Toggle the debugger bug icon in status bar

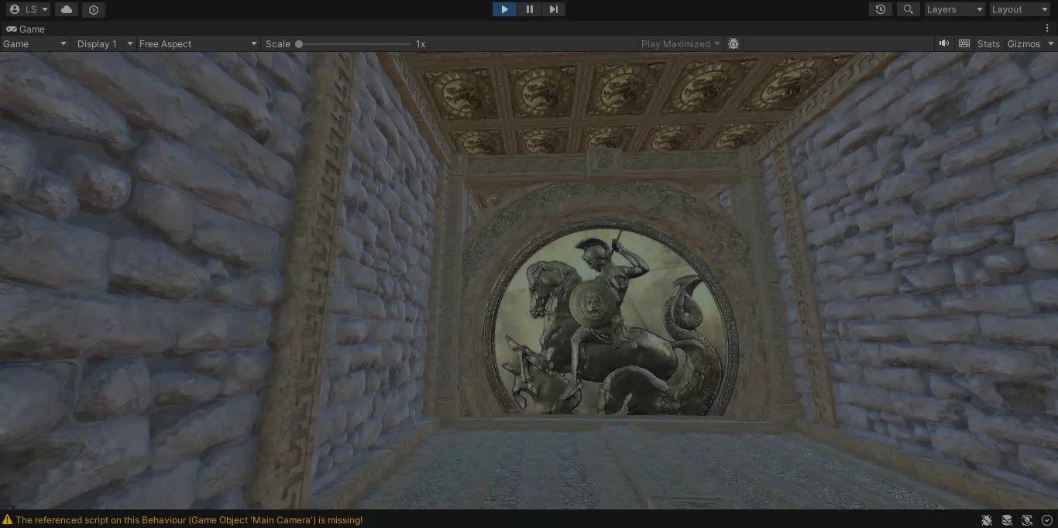(x=987, y=520)
